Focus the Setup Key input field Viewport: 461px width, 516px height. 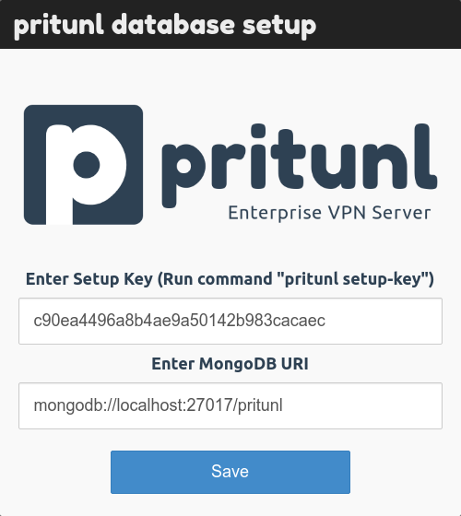[230, 322]
